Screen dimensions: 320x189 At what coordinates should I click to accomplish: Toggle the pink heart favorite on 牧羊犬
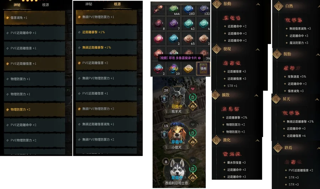pos(193,89)
